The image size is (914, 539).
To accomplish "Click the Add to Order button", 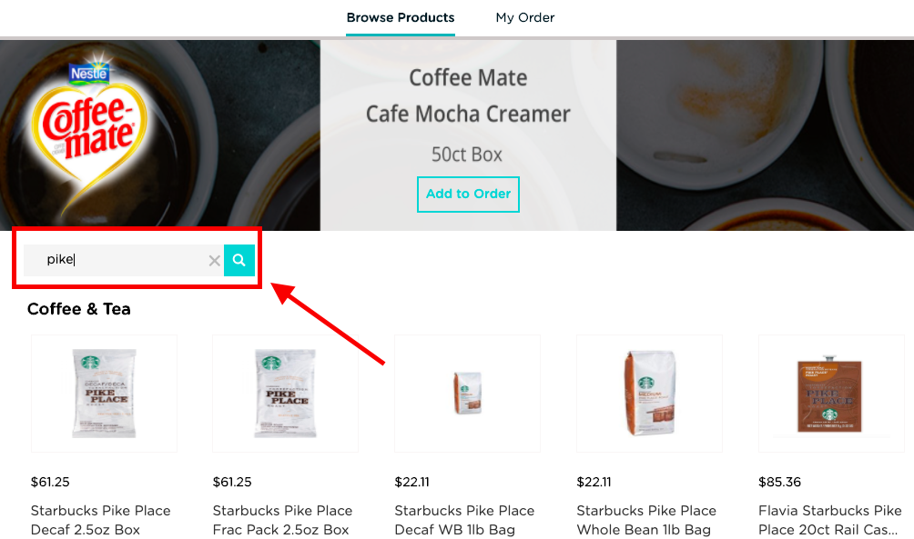I will tap(468, 195).
